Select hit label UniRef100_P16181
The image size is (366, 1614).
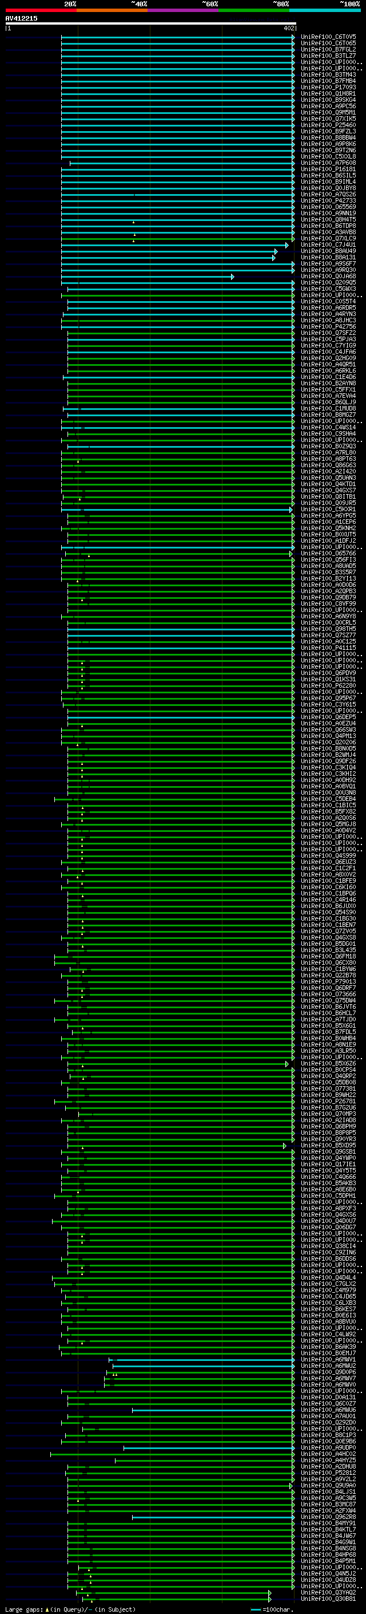coord(328,169)
